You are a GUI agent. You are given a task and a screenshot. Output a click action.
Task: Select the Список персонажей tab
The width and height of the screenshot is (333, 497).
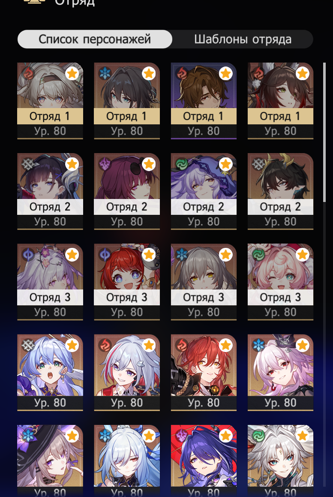pos(95,39)
